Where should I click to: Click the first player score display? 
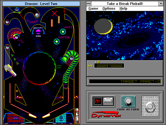109,66
